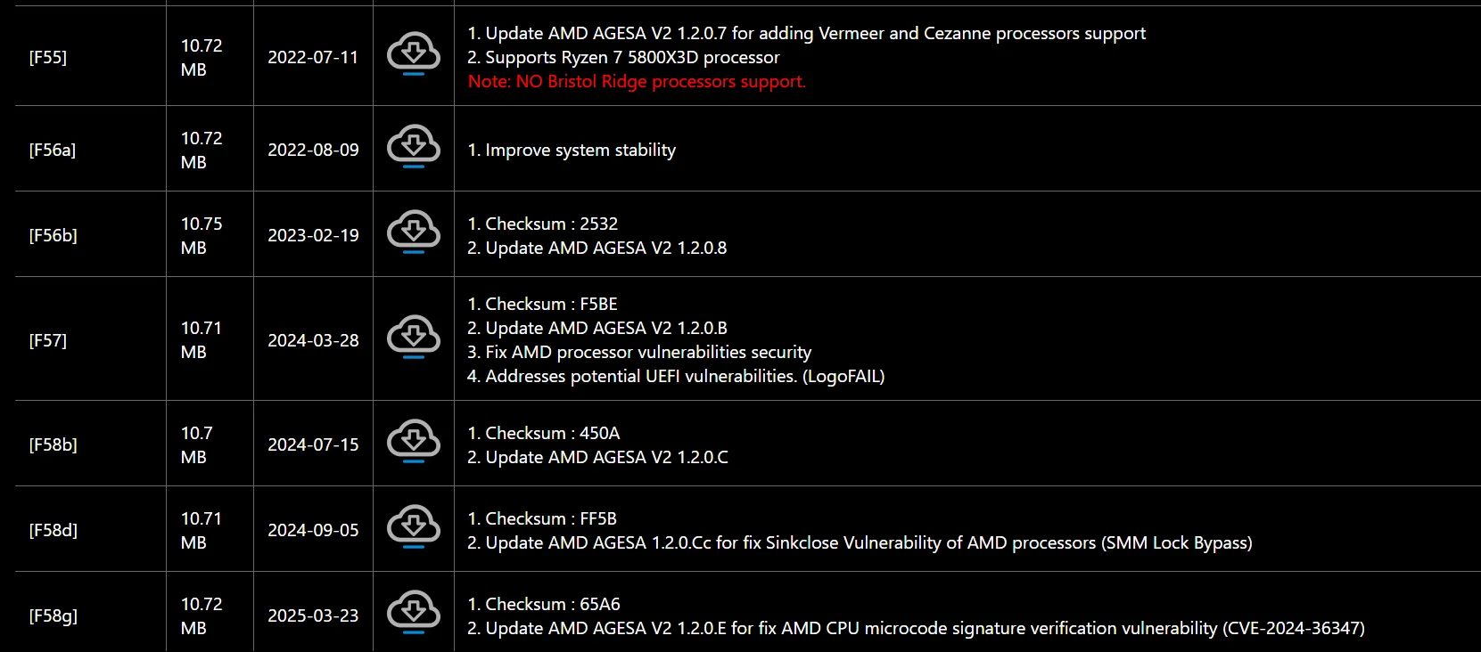Click the "Improve system stability" description
Viewport: 1481px width, 652px height.
tap(572, 150)
